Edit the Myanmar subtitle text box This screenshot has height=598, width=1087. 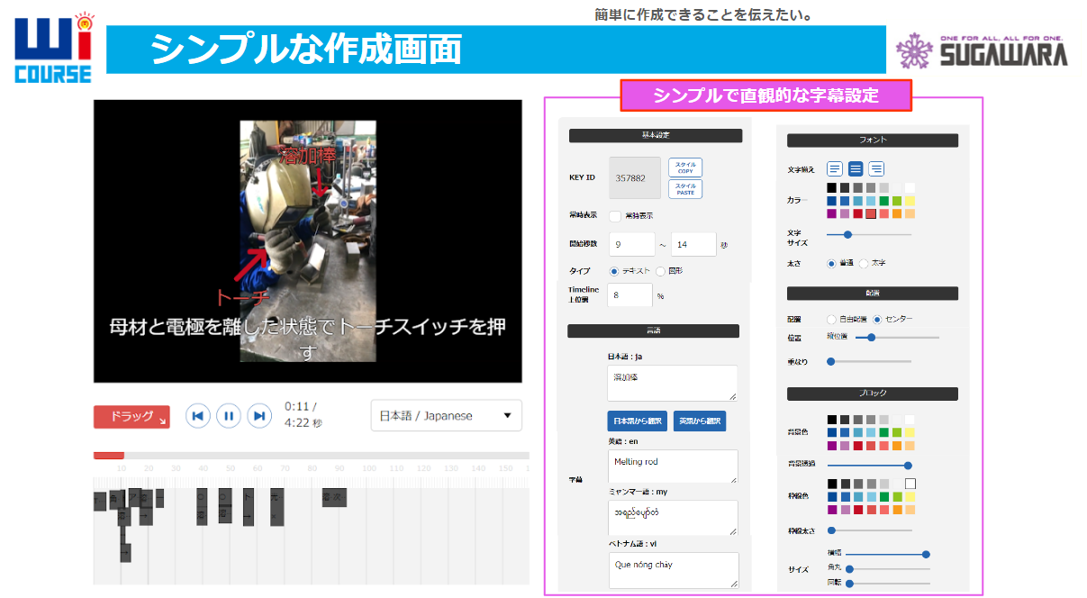[672, 518]
